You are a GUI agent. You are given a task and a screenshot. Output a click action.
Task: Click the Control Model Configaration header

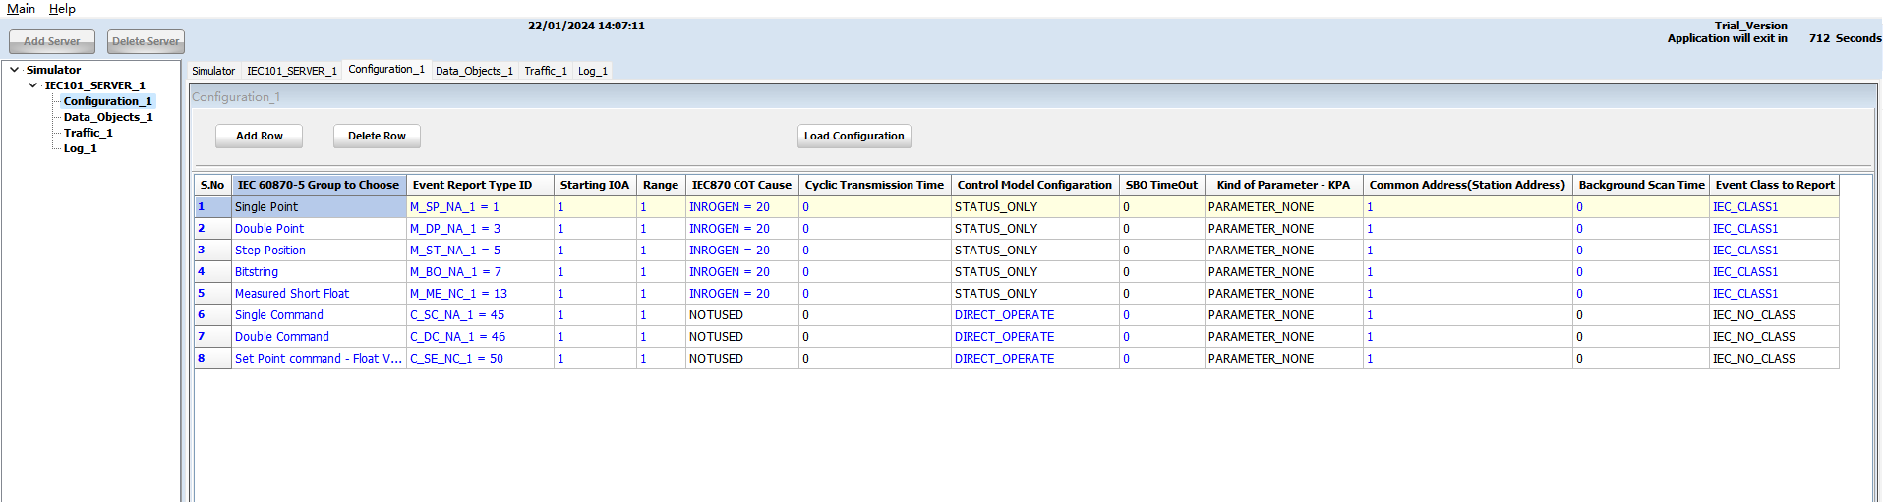click(1034, 185)
